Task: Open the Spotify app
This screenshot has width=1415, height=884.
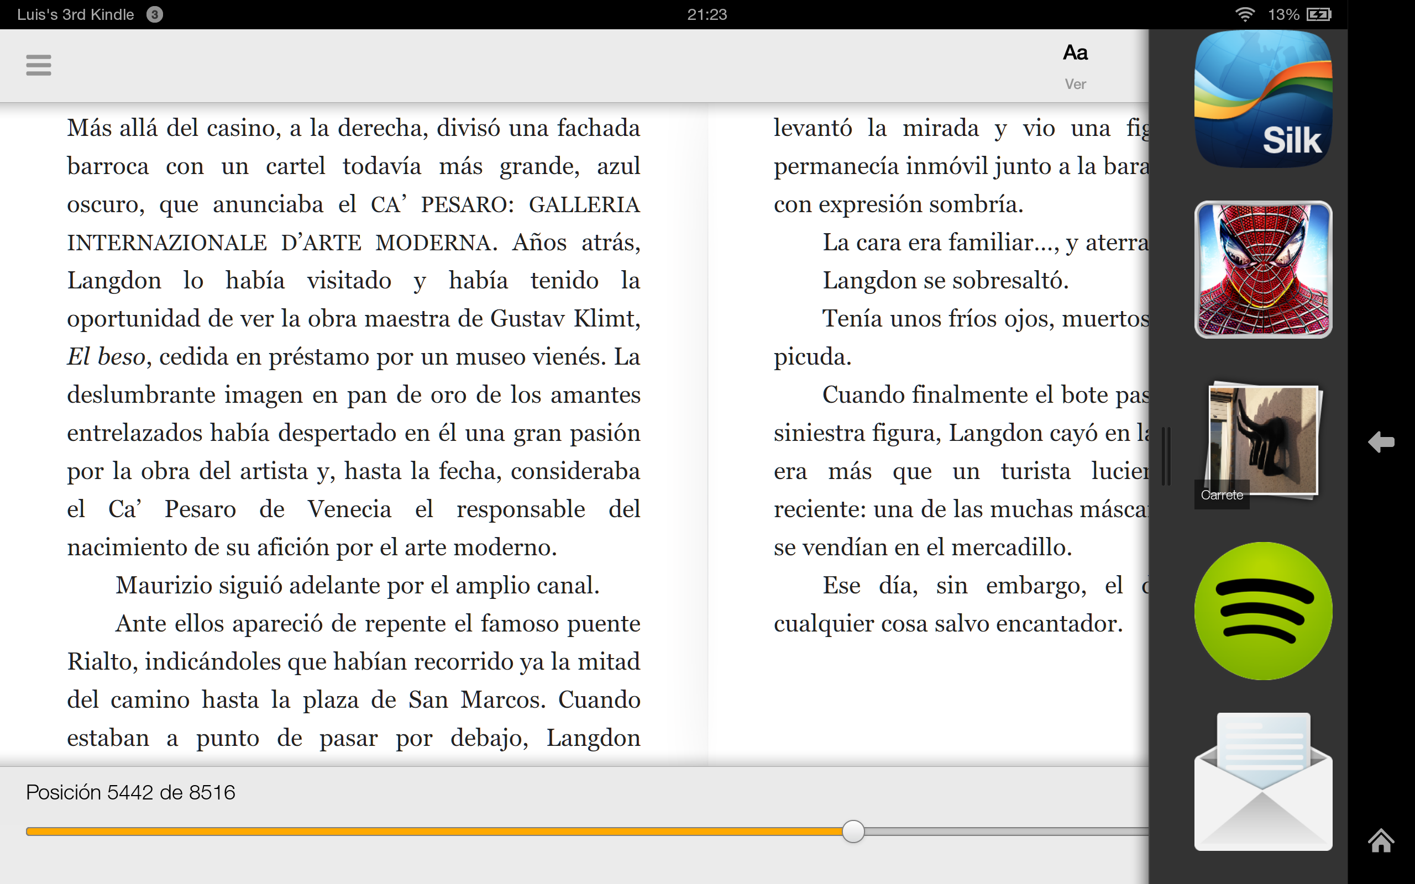Action: pos(1263,611)
